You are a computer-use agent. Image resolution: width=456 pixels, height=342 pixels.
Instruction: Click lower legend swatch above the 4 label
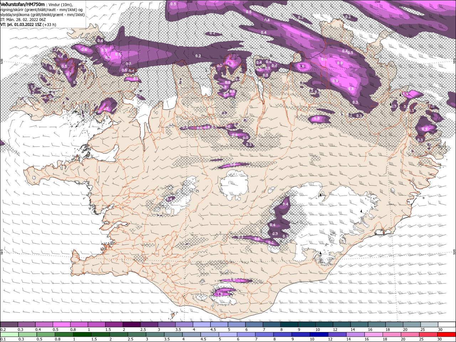[x=192, y=334]
